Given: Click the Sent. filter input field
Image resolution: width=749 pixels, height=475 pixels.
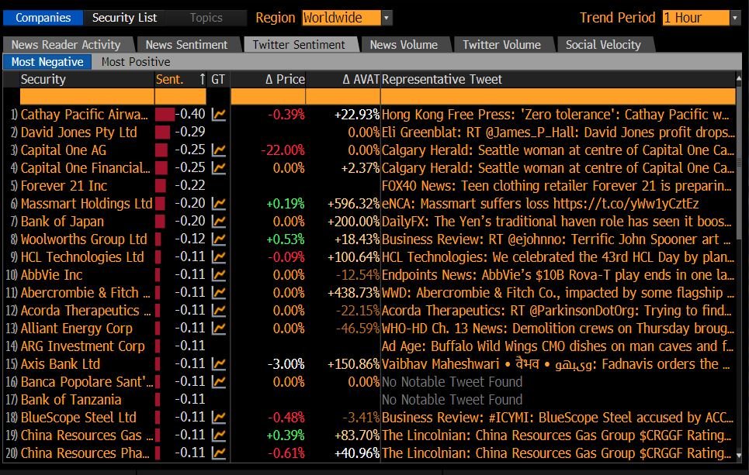Looking at the screenshot, I should [181, 96].
